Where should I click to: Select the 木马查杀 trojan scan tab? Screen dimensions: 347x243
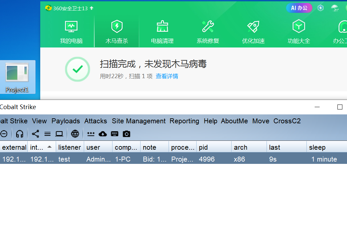click(117, 32)
